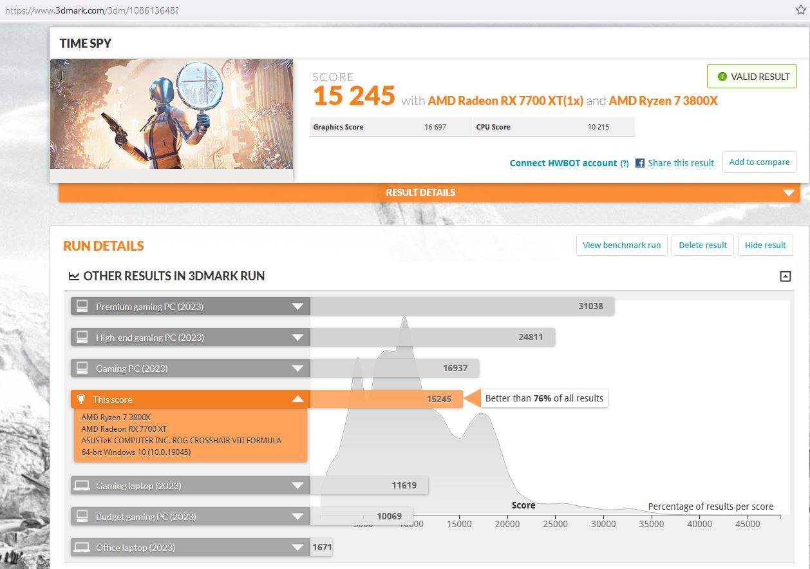Screen dimensions: 810x569
Task: Click the 1671 Office laptop score value
Action: (322, 547)
